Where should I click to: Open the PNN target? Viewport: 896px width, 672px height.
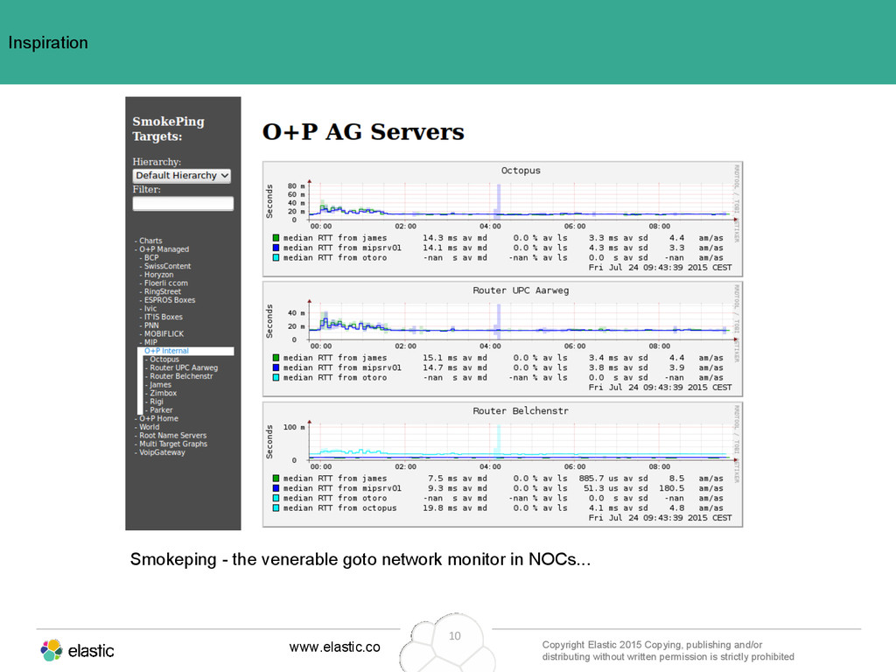pos(151,325)
